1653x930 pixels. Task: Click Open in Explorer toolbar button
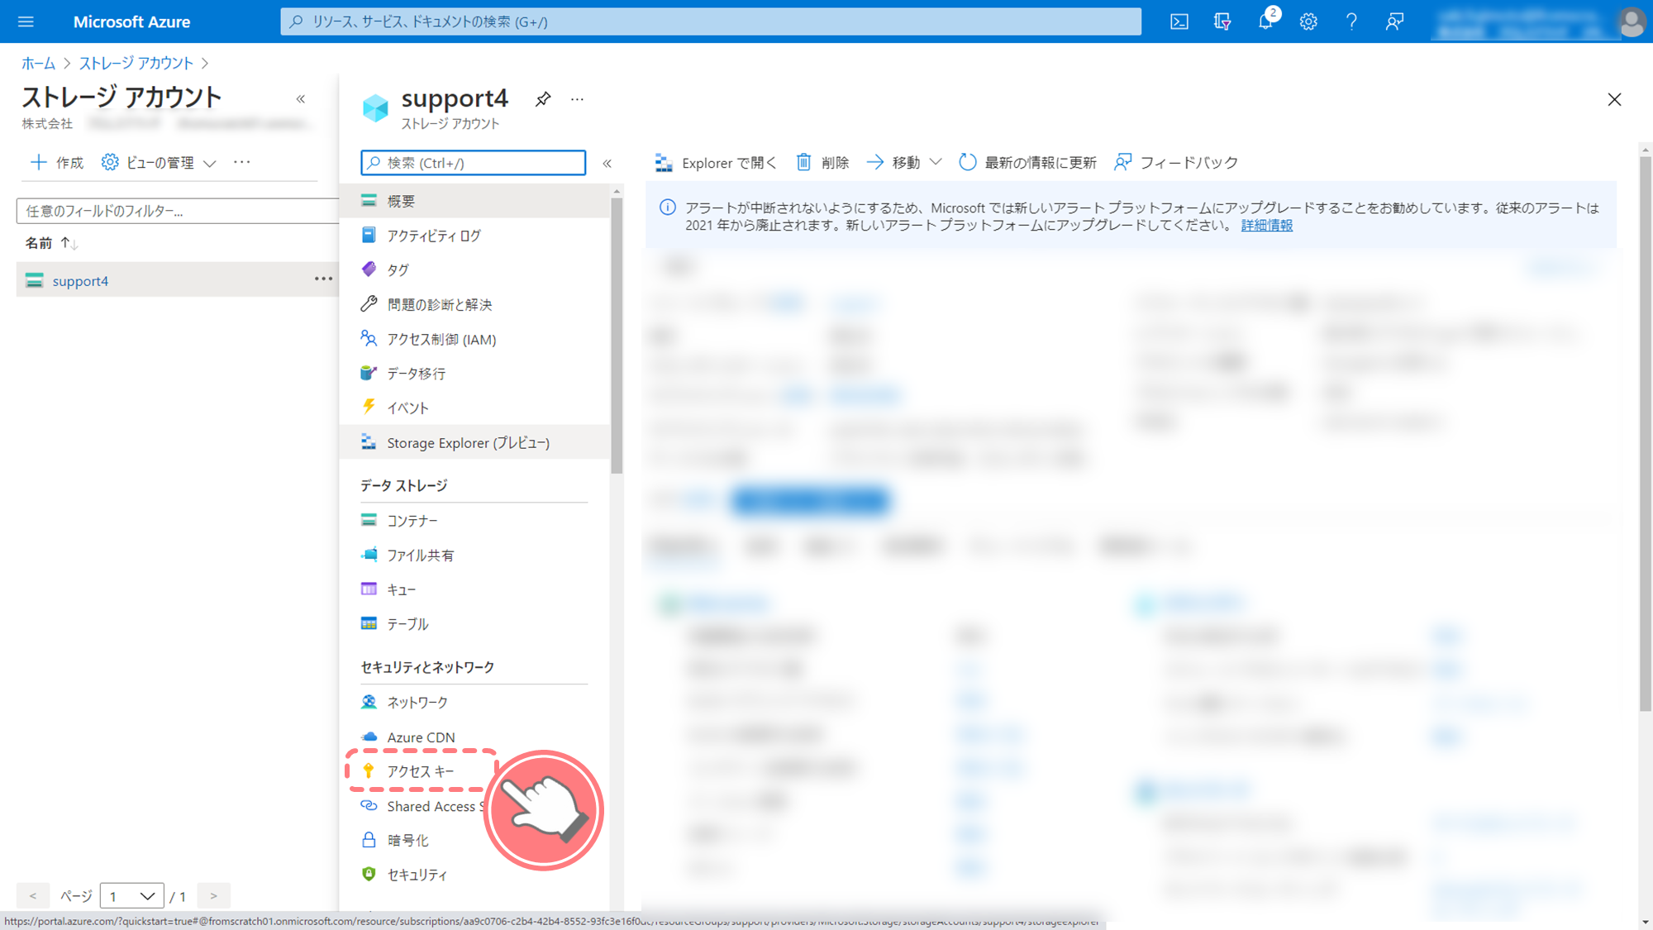716,163
